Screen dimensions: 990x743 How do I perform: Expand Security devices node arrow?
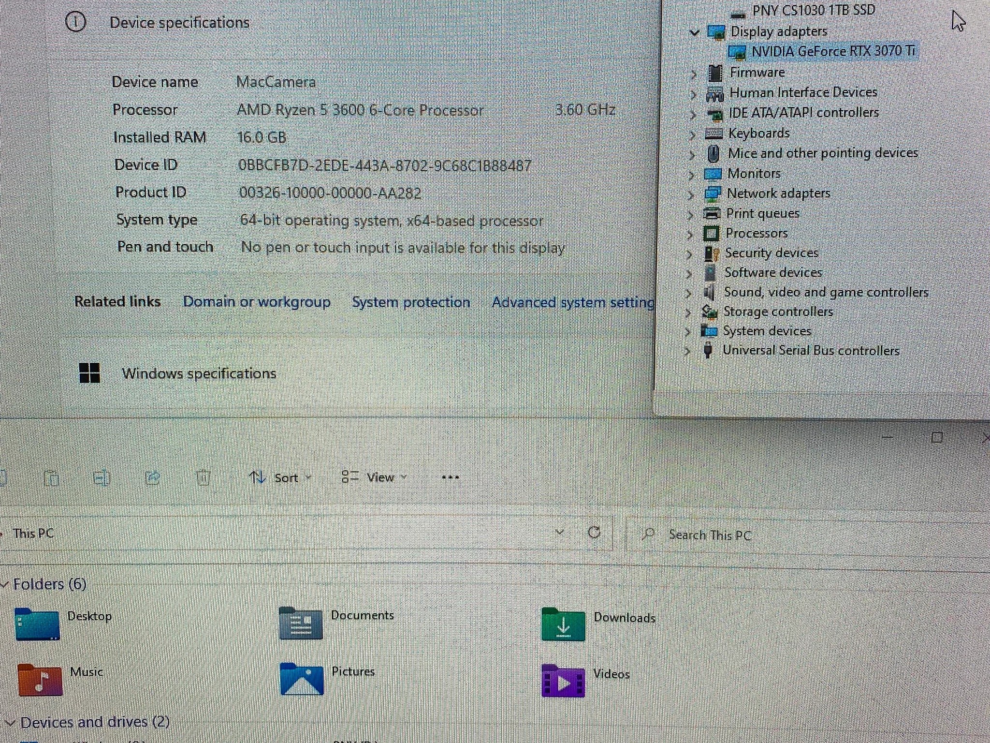coord(689,254)
